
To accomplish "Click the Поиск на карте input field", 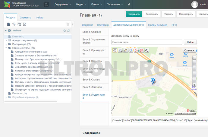I will [147, 42].
